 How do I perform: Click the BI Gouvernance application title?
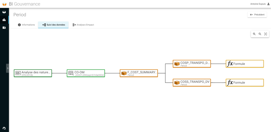[x=25, y=4]
